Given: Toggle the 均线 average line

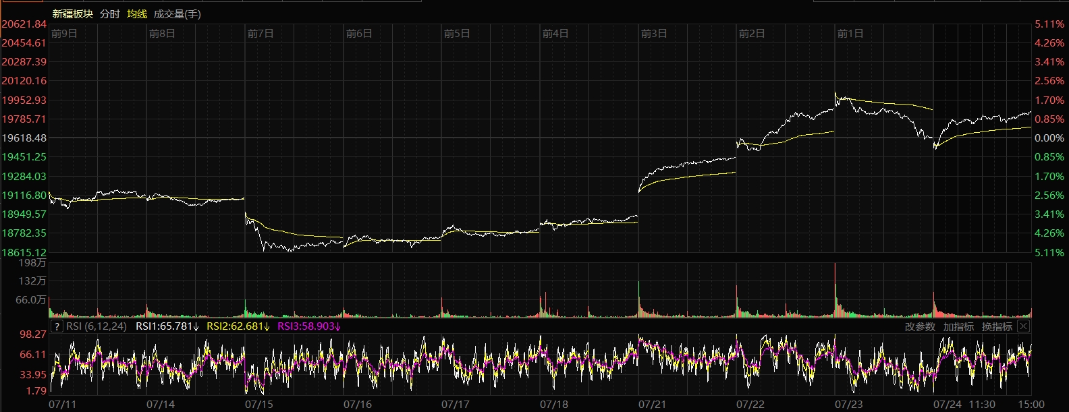Looking at the screenshot, I should [x=137, y=14].
